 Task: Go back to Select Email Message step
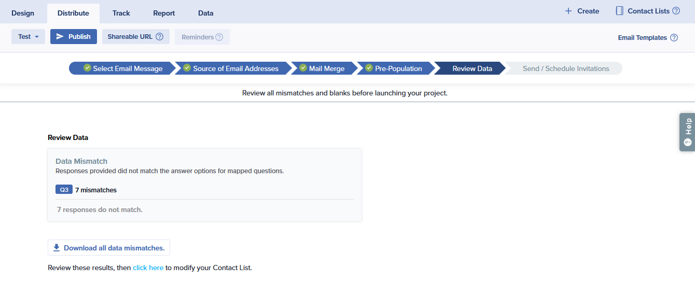(123, 68)
